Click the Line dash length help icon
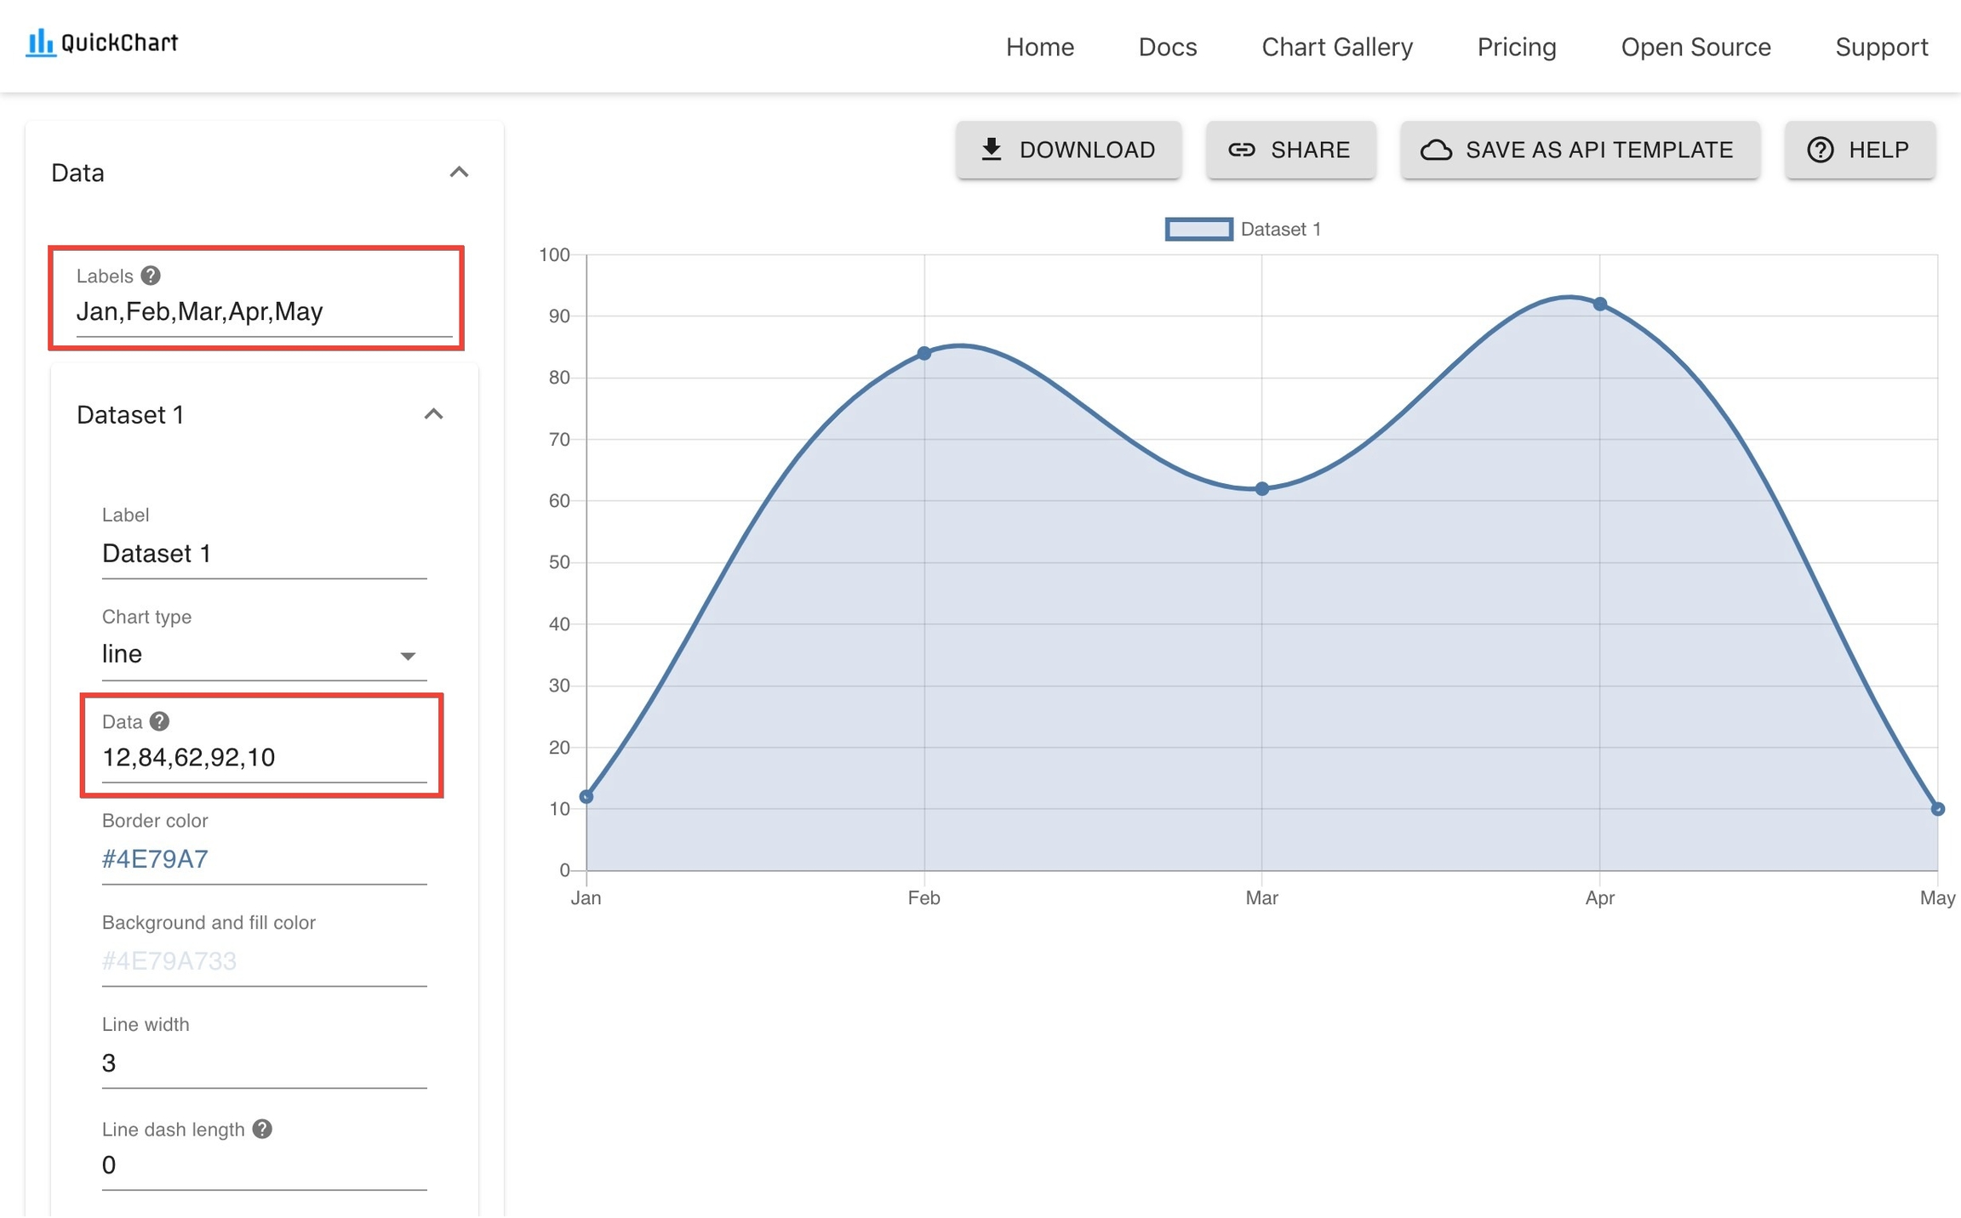This screenshot has width=1961, height=1218. (262, 1129)
